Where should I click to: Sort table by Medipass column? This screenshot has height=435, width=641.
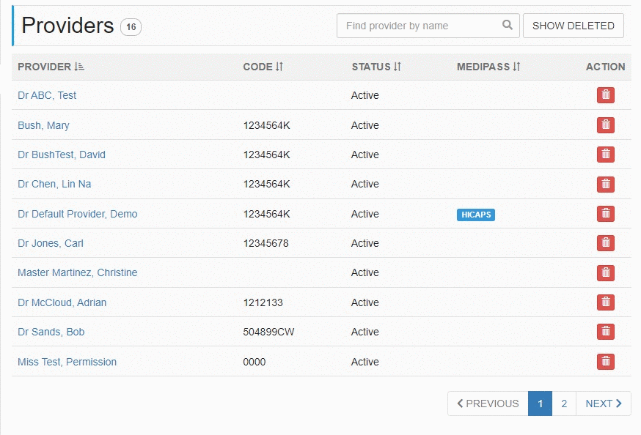tap(488, 67)
